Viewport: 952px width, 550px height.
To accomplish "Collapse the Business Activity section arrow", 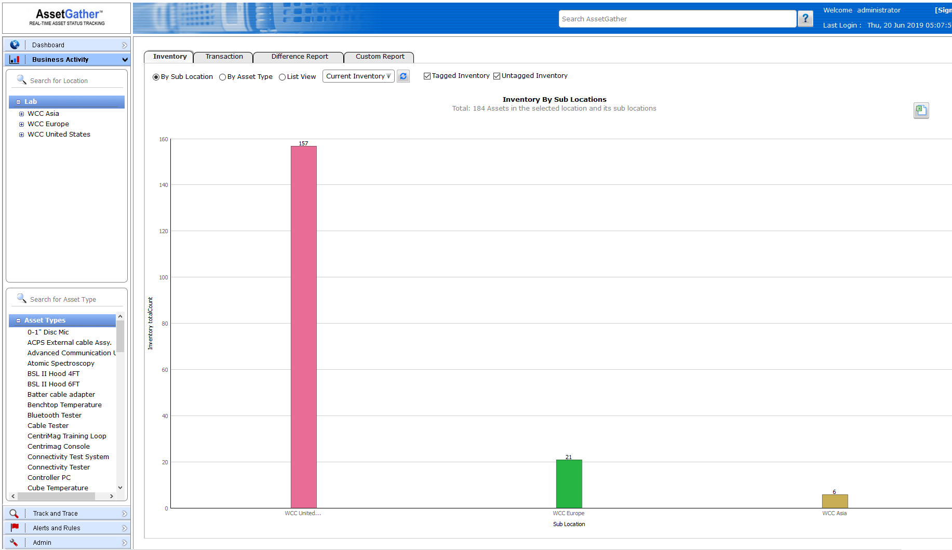I will point(125,60).
